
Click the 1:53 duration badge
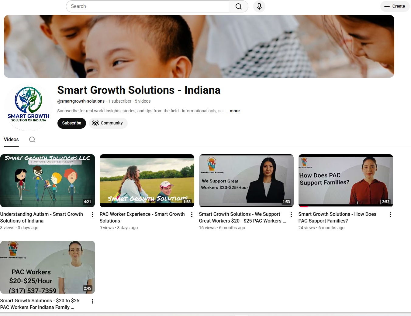click(x=286, y=202)
